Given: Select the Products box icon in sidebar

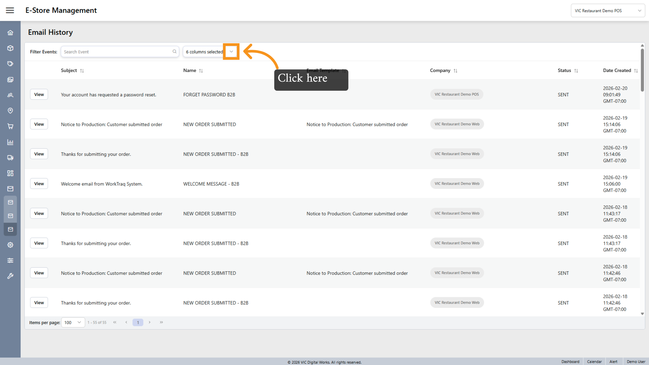Looking at the screenshot, I should 10,48.
